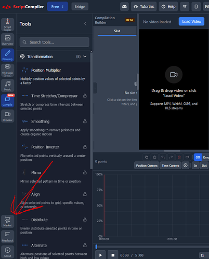209x259 pixels.
Task: Collapse the Tools panel with chevron
Action: 85,24
